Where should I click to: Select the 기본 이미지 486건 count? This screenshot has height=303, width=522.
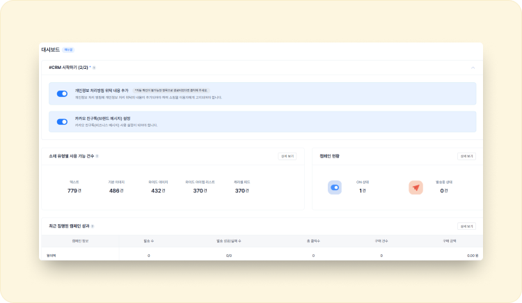point(116,191)
